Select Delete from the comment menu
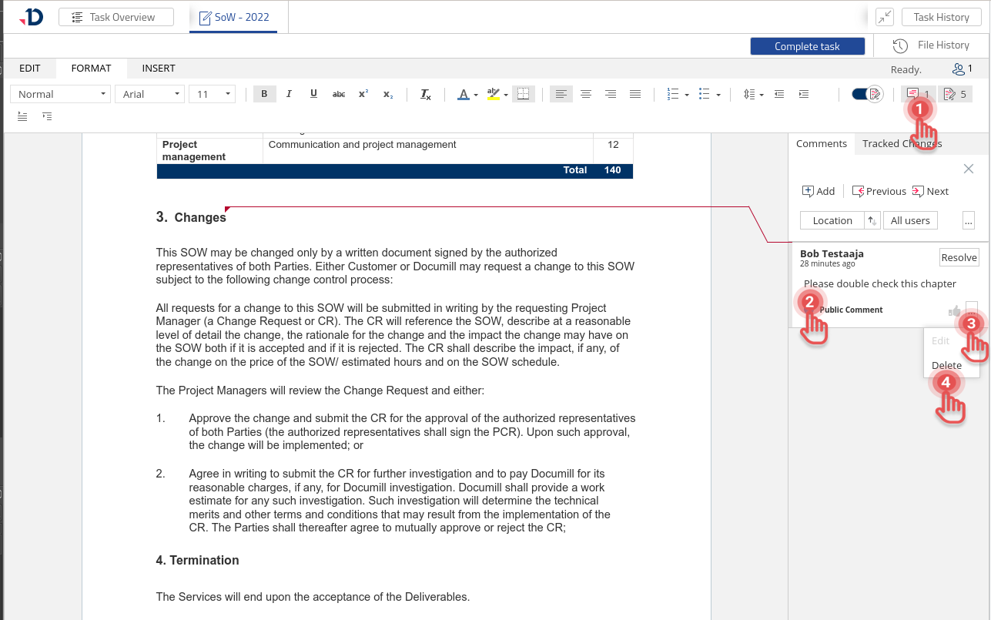Image resolution: width=991 pixels, height=620 pixels. [946, 365]
